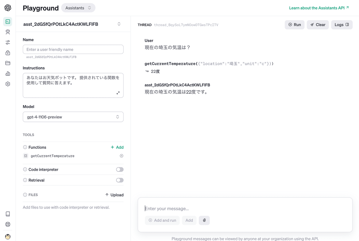The height and width of the screenshot is (241, 359).
Task: Click the Logs panel button
Action: click(x=342, y=25)
